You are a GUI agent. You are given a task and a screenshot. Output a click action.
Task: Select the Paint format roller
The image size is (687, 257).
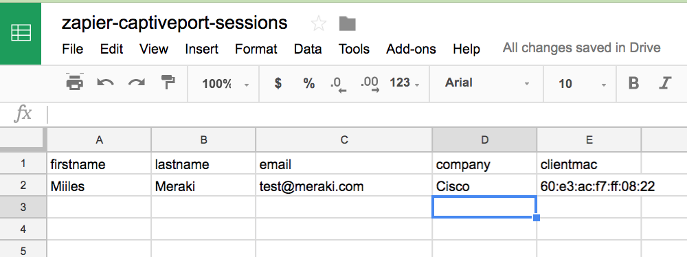pyautogui.click(x=168, y=82)
